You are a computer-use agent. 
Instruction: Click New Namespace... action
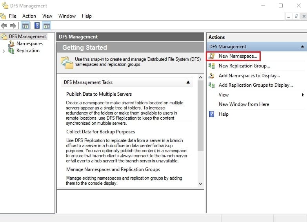(238, 56)
